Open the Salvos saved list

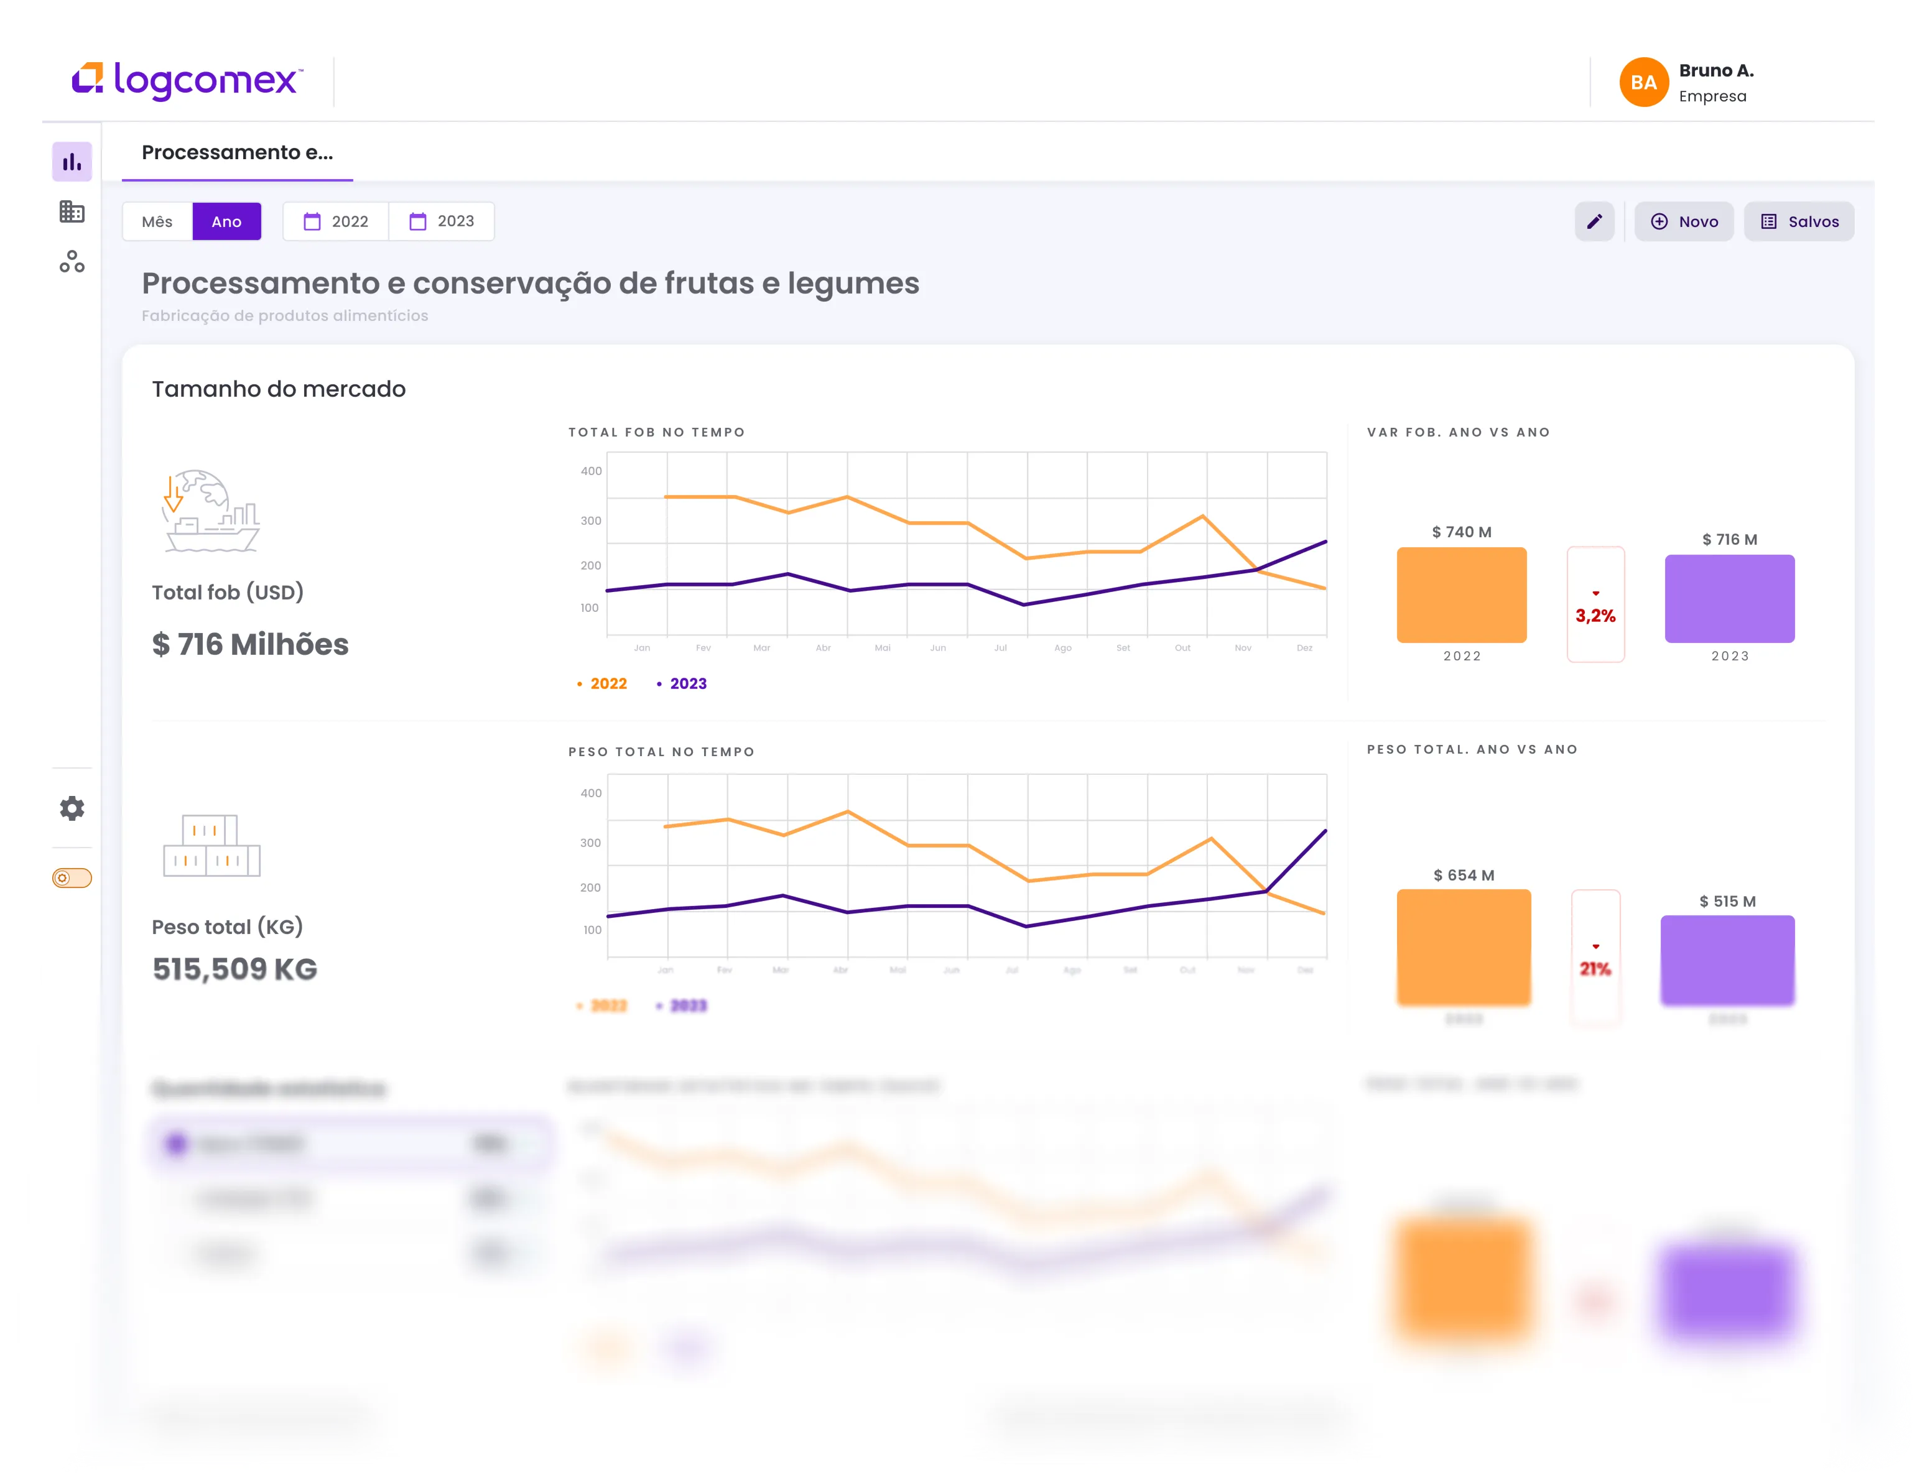click(1798, 221)
